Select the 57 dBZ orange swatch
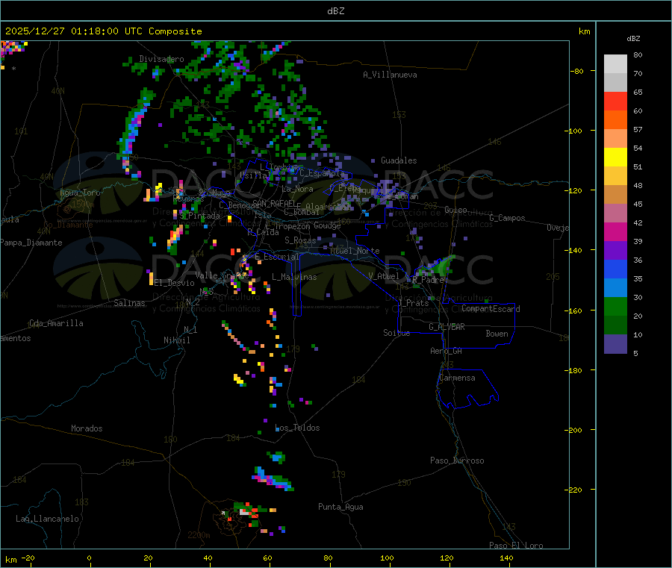Viewport: 672px width, 568px height. point(615,120)
